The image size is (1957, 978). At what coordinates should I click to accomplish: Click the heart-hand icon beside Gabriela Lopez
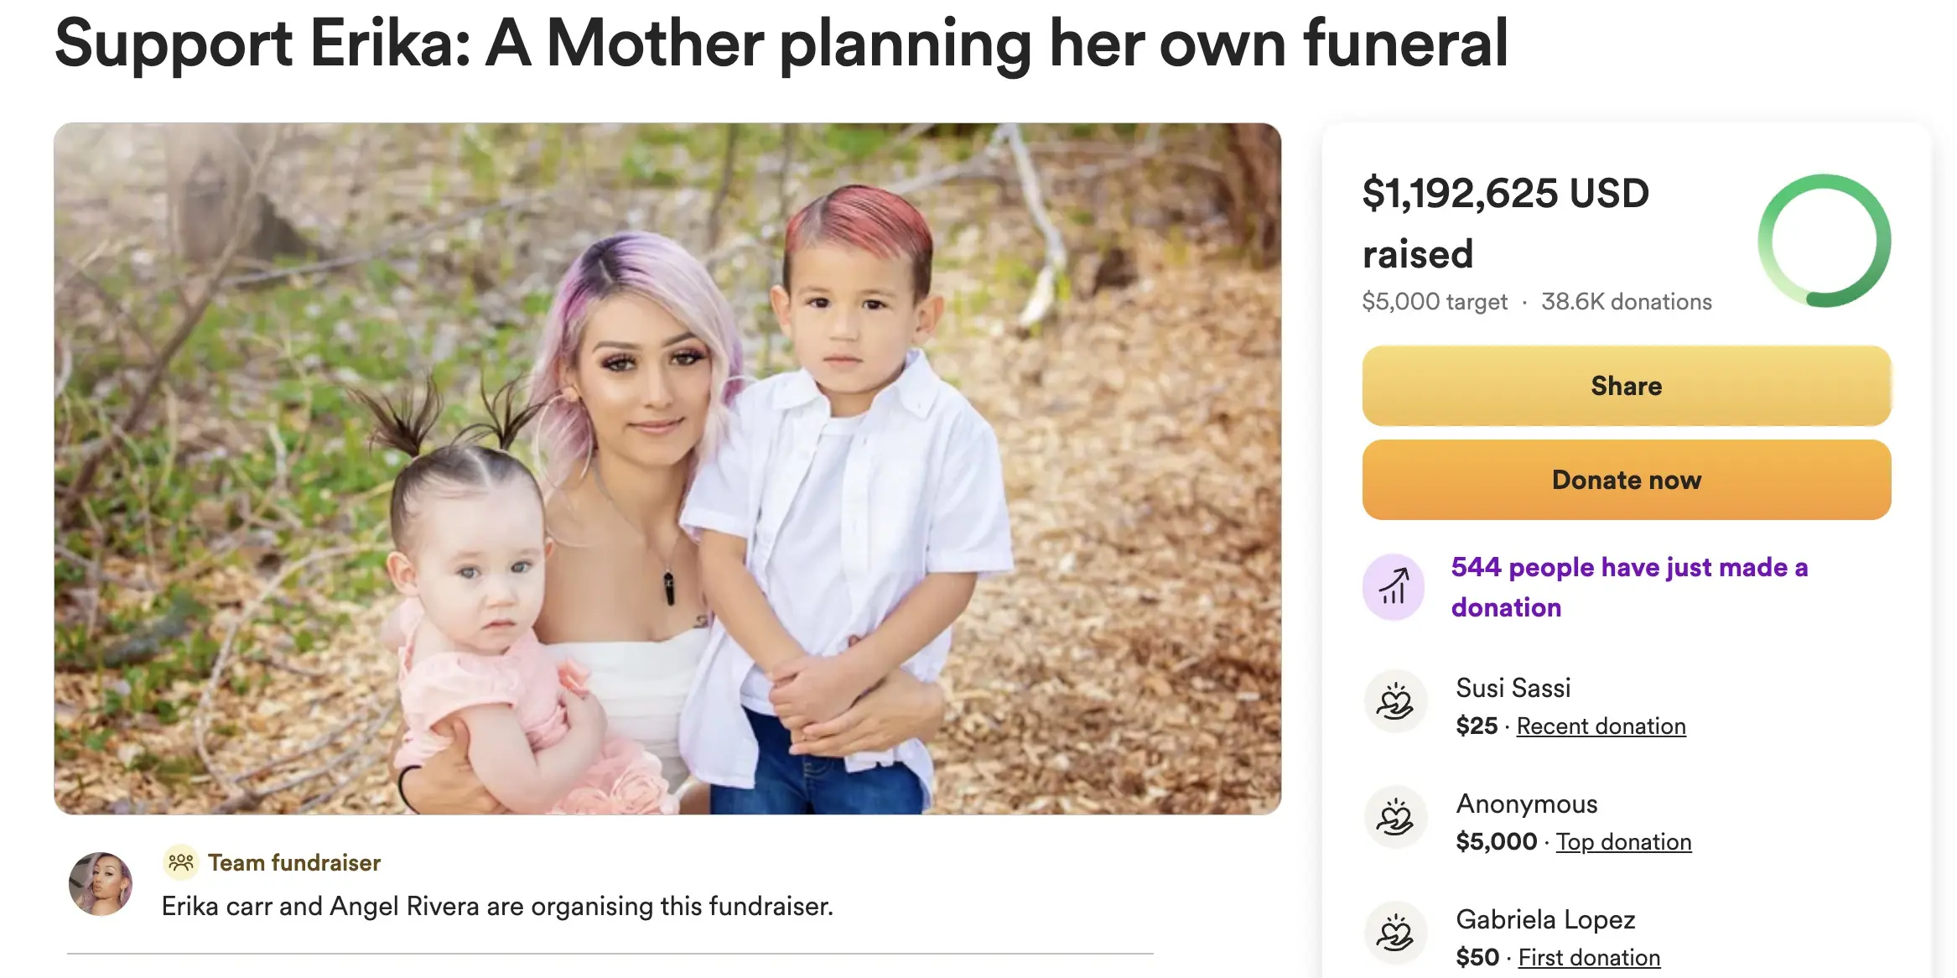coord(1395,933)
